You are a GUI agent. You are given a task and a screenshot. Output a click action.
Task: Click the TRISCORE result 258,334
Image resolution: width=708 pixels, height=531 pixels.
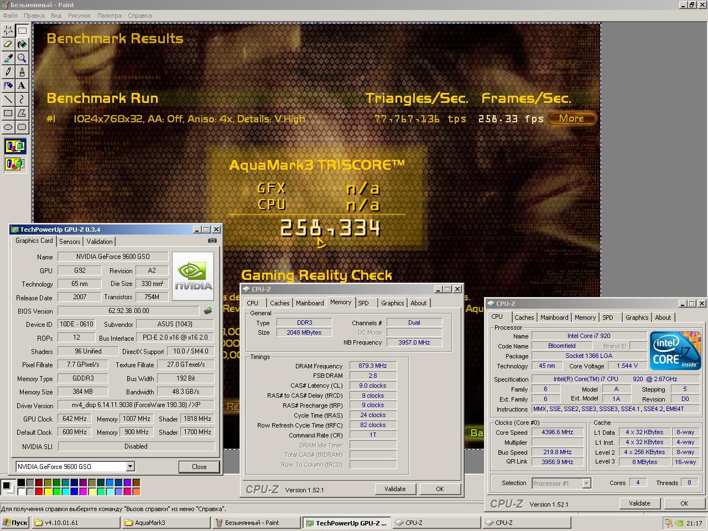(x=330, y=228)
